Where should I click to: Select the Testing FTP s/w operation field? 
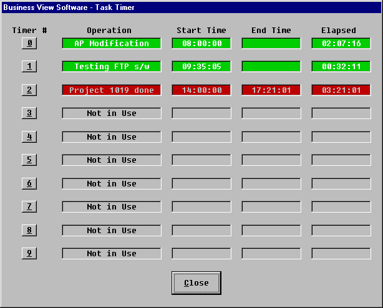112,67
